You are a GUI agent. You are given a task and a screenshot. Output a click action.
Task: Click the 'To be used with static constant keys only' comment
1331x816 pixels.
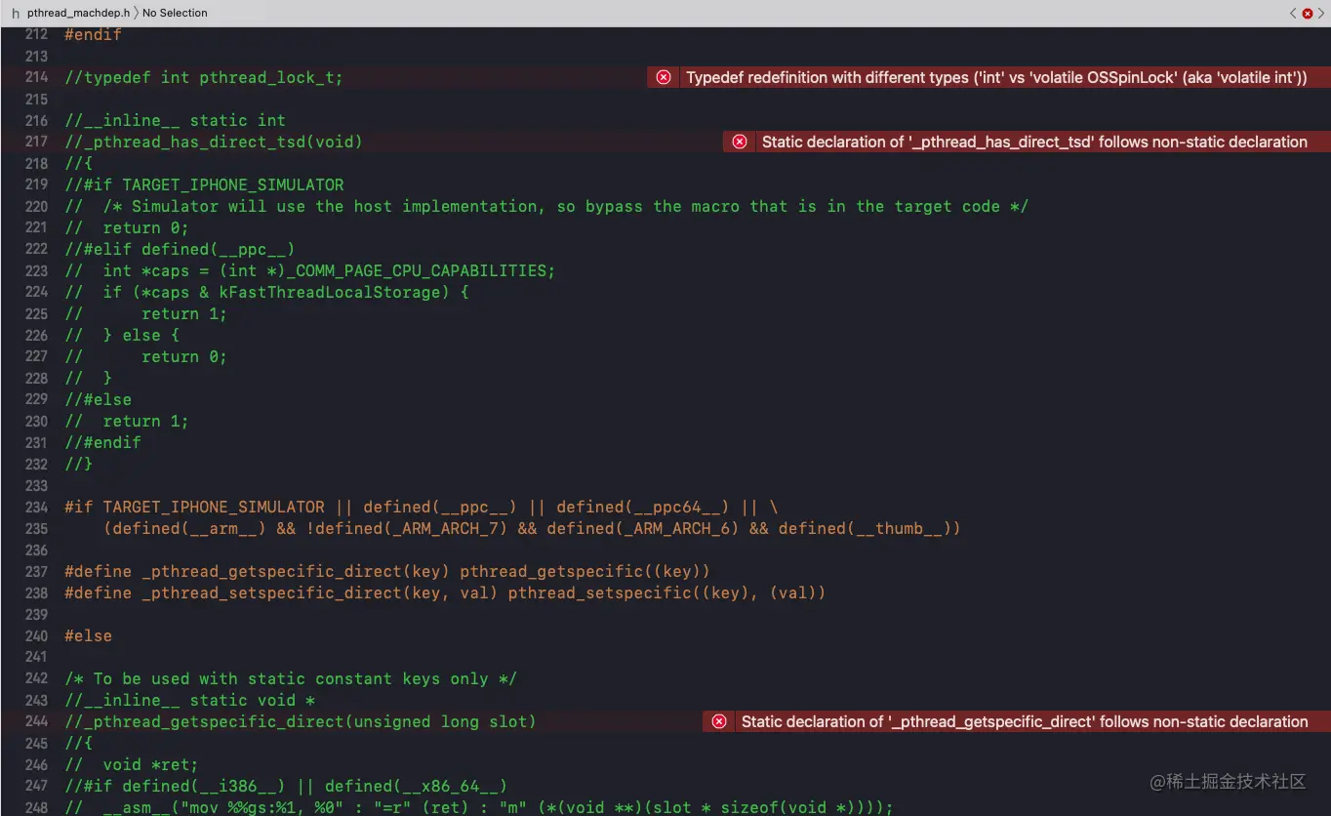[291, 678]
